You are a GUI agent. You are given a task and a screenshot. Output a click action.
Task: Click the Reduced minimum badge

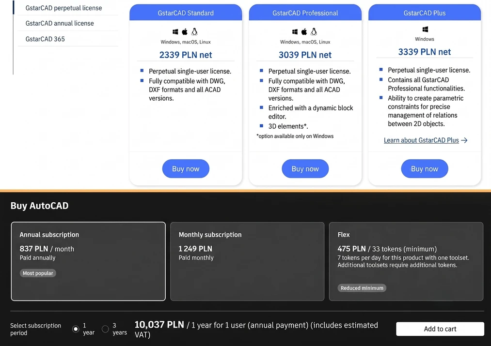pyautogui.click(x=362, y=288)
